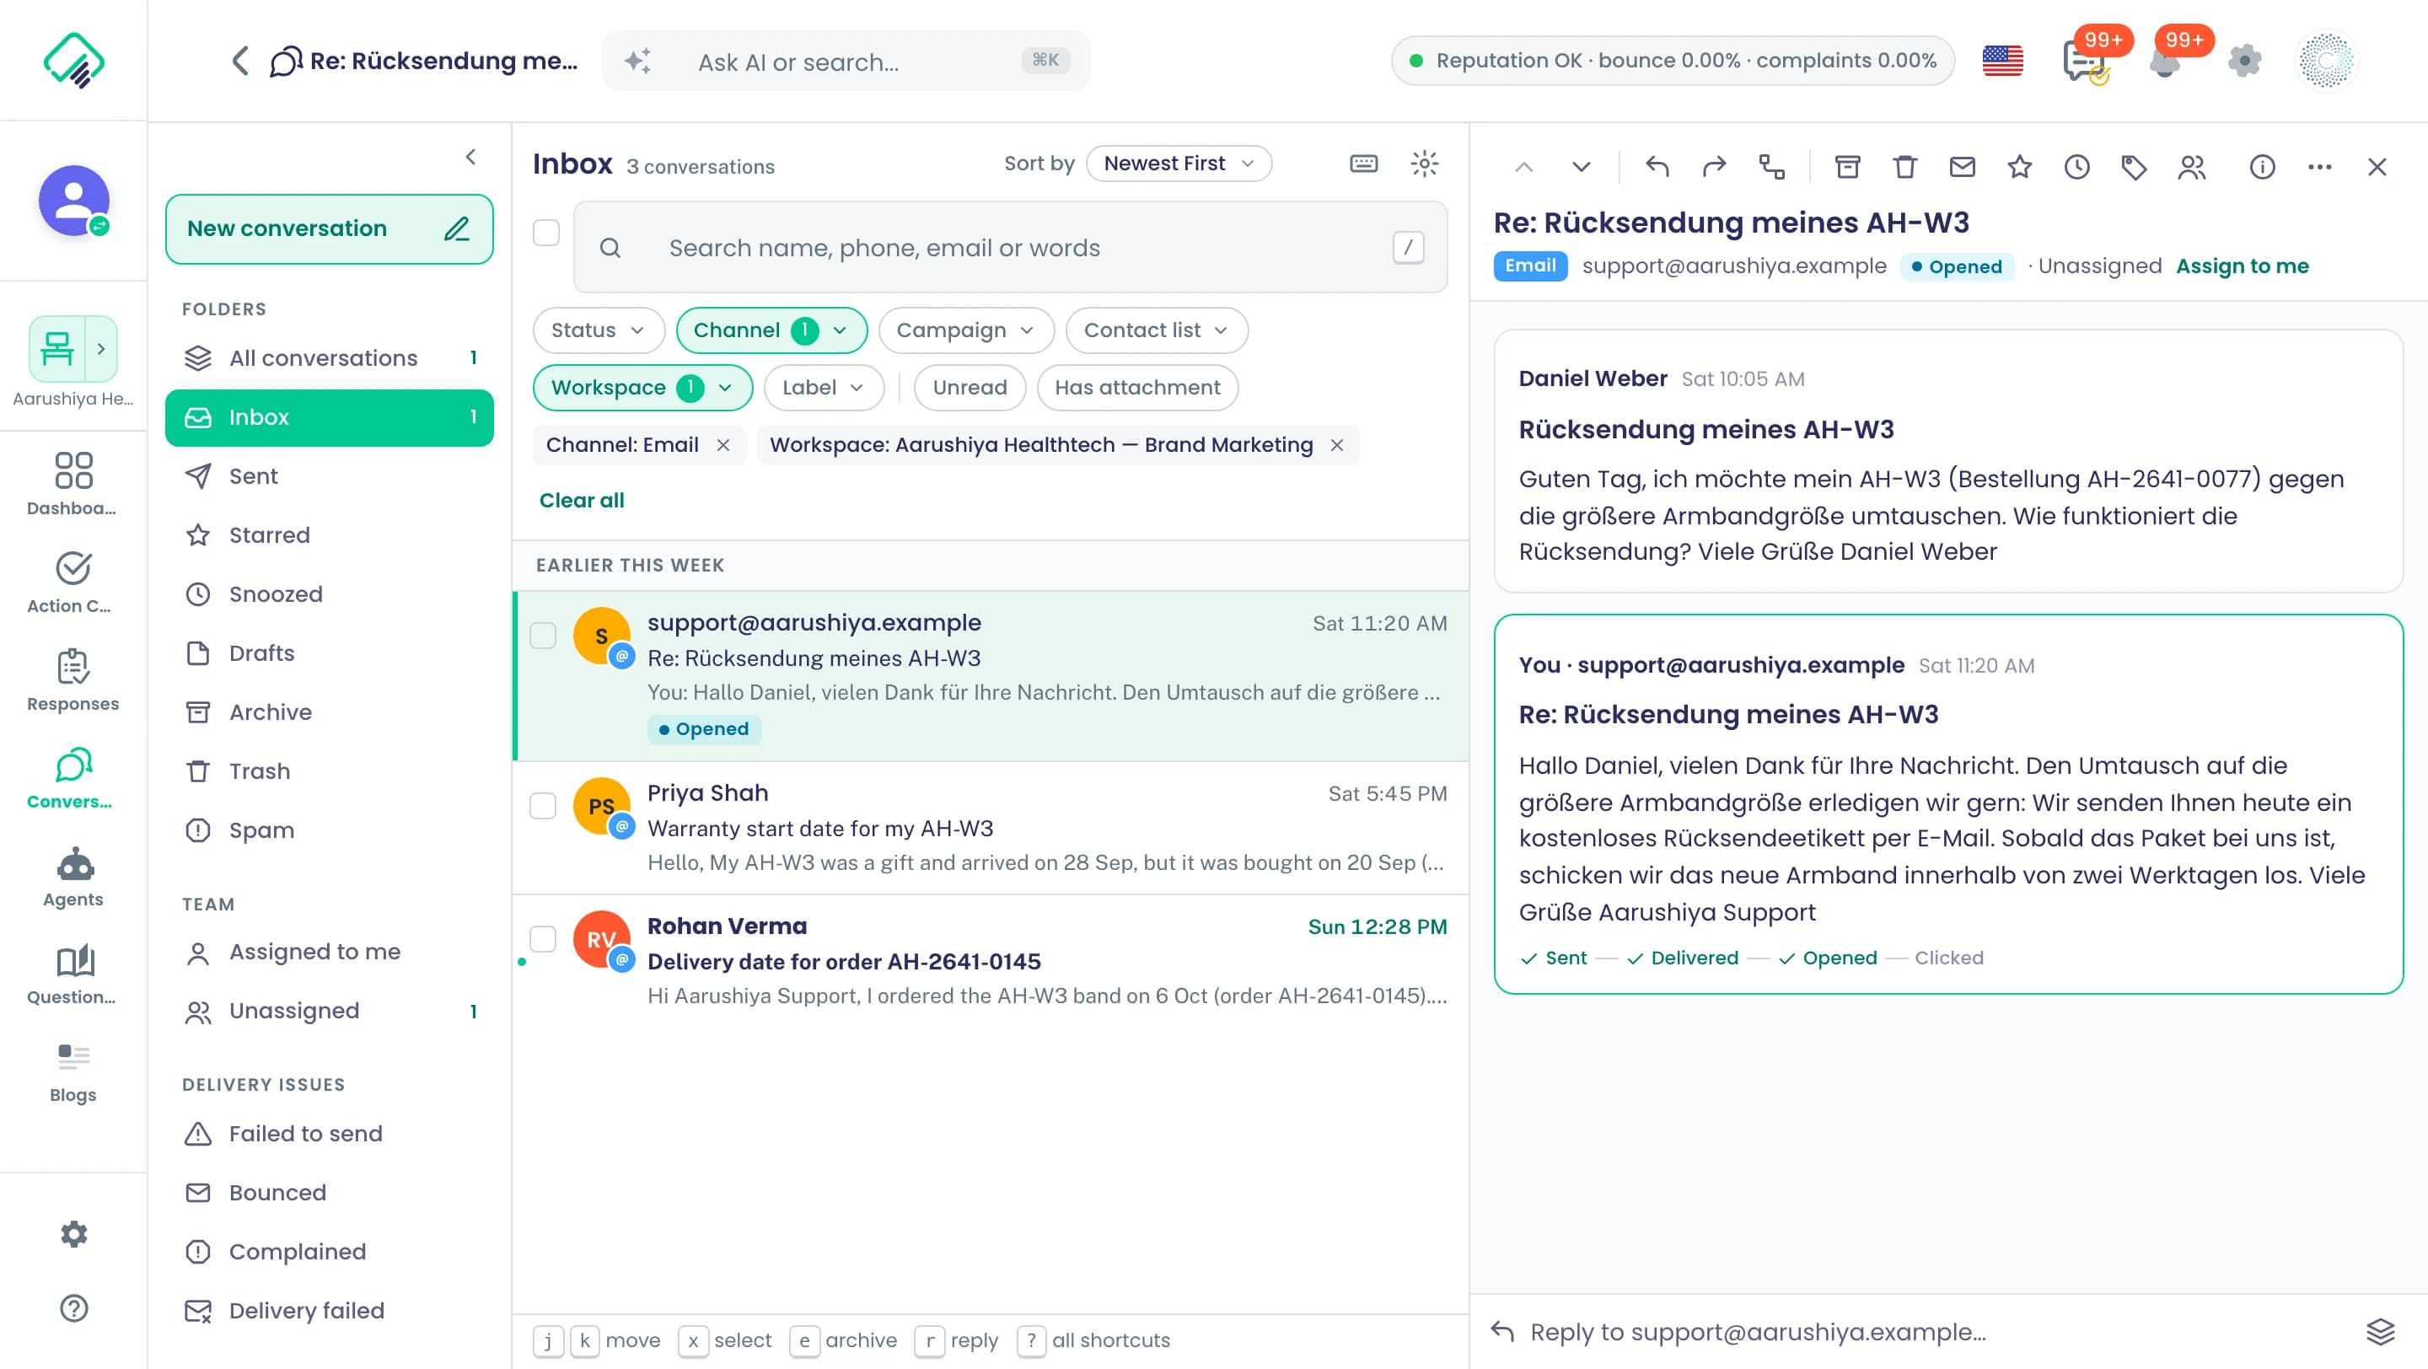Mark conversation unread with envelope icon
Viewport: 2428px width, 1369px height.
coord(1962,167)
